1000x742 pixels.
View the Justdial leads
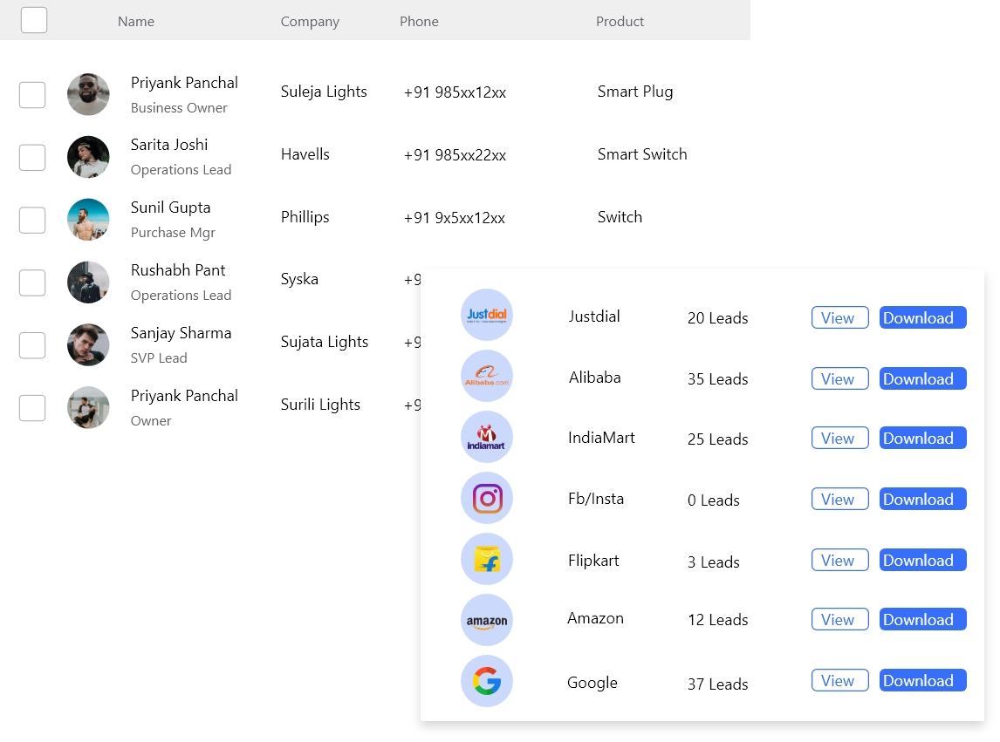point(840,317)
